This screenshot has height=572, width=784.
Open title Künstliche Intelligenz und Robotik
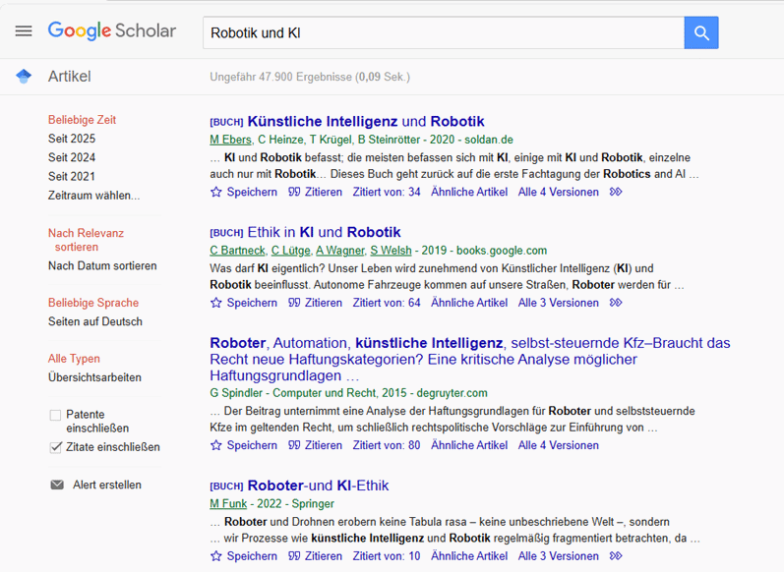click(x=366, y=122)
